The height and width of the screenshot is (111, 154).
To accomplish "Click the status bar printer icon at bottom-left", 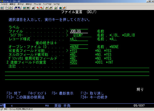I will tap(2, 109).
